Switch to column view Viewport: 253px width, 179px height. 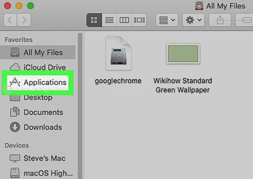[124, 20]
